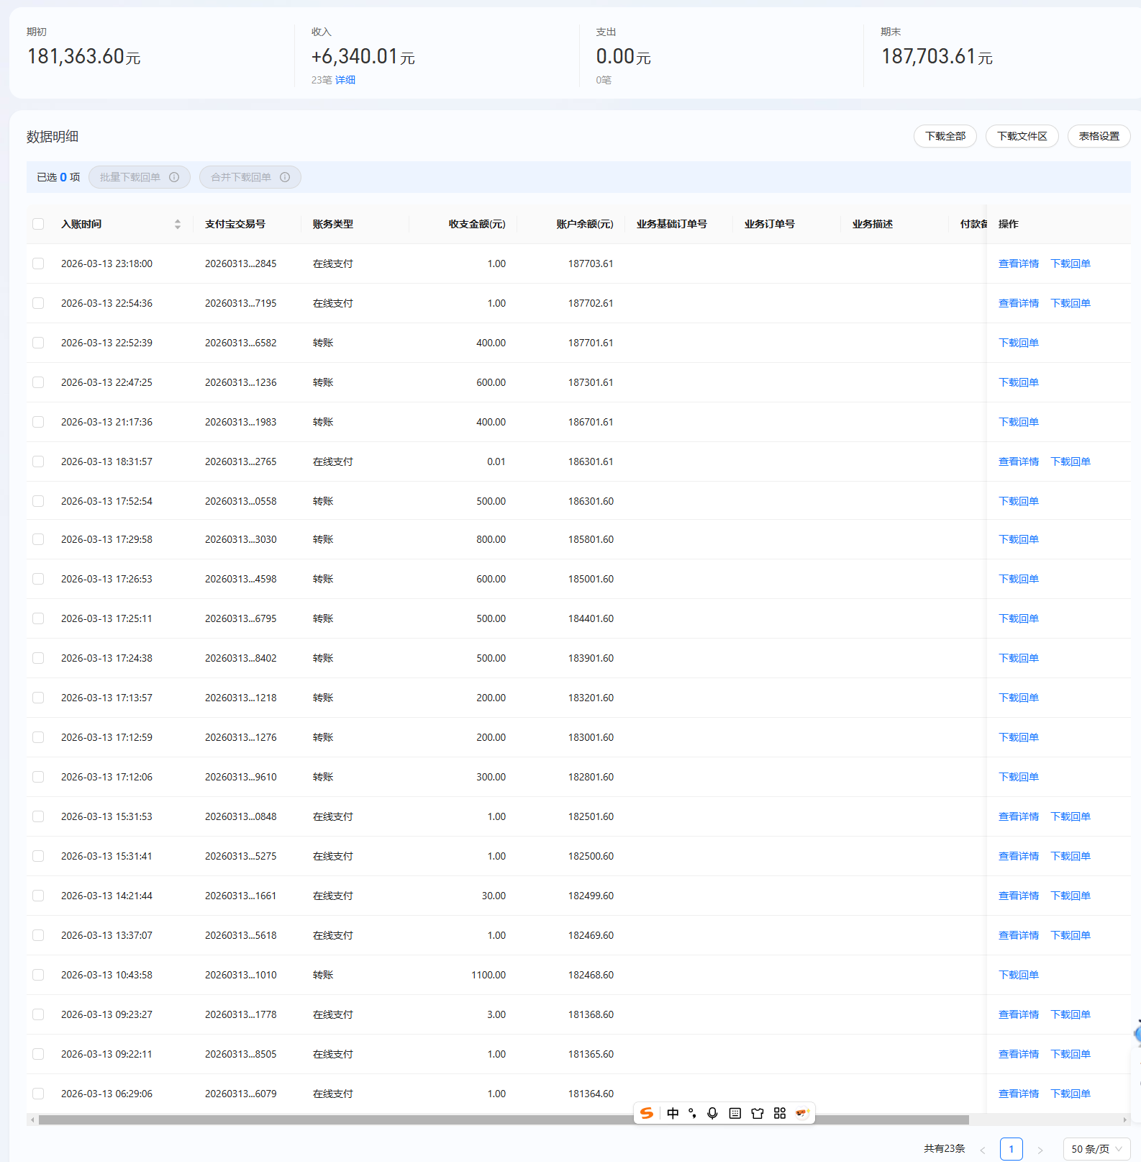Tick checkbox for the 1100.00 transfer row

tap(38, 975)
